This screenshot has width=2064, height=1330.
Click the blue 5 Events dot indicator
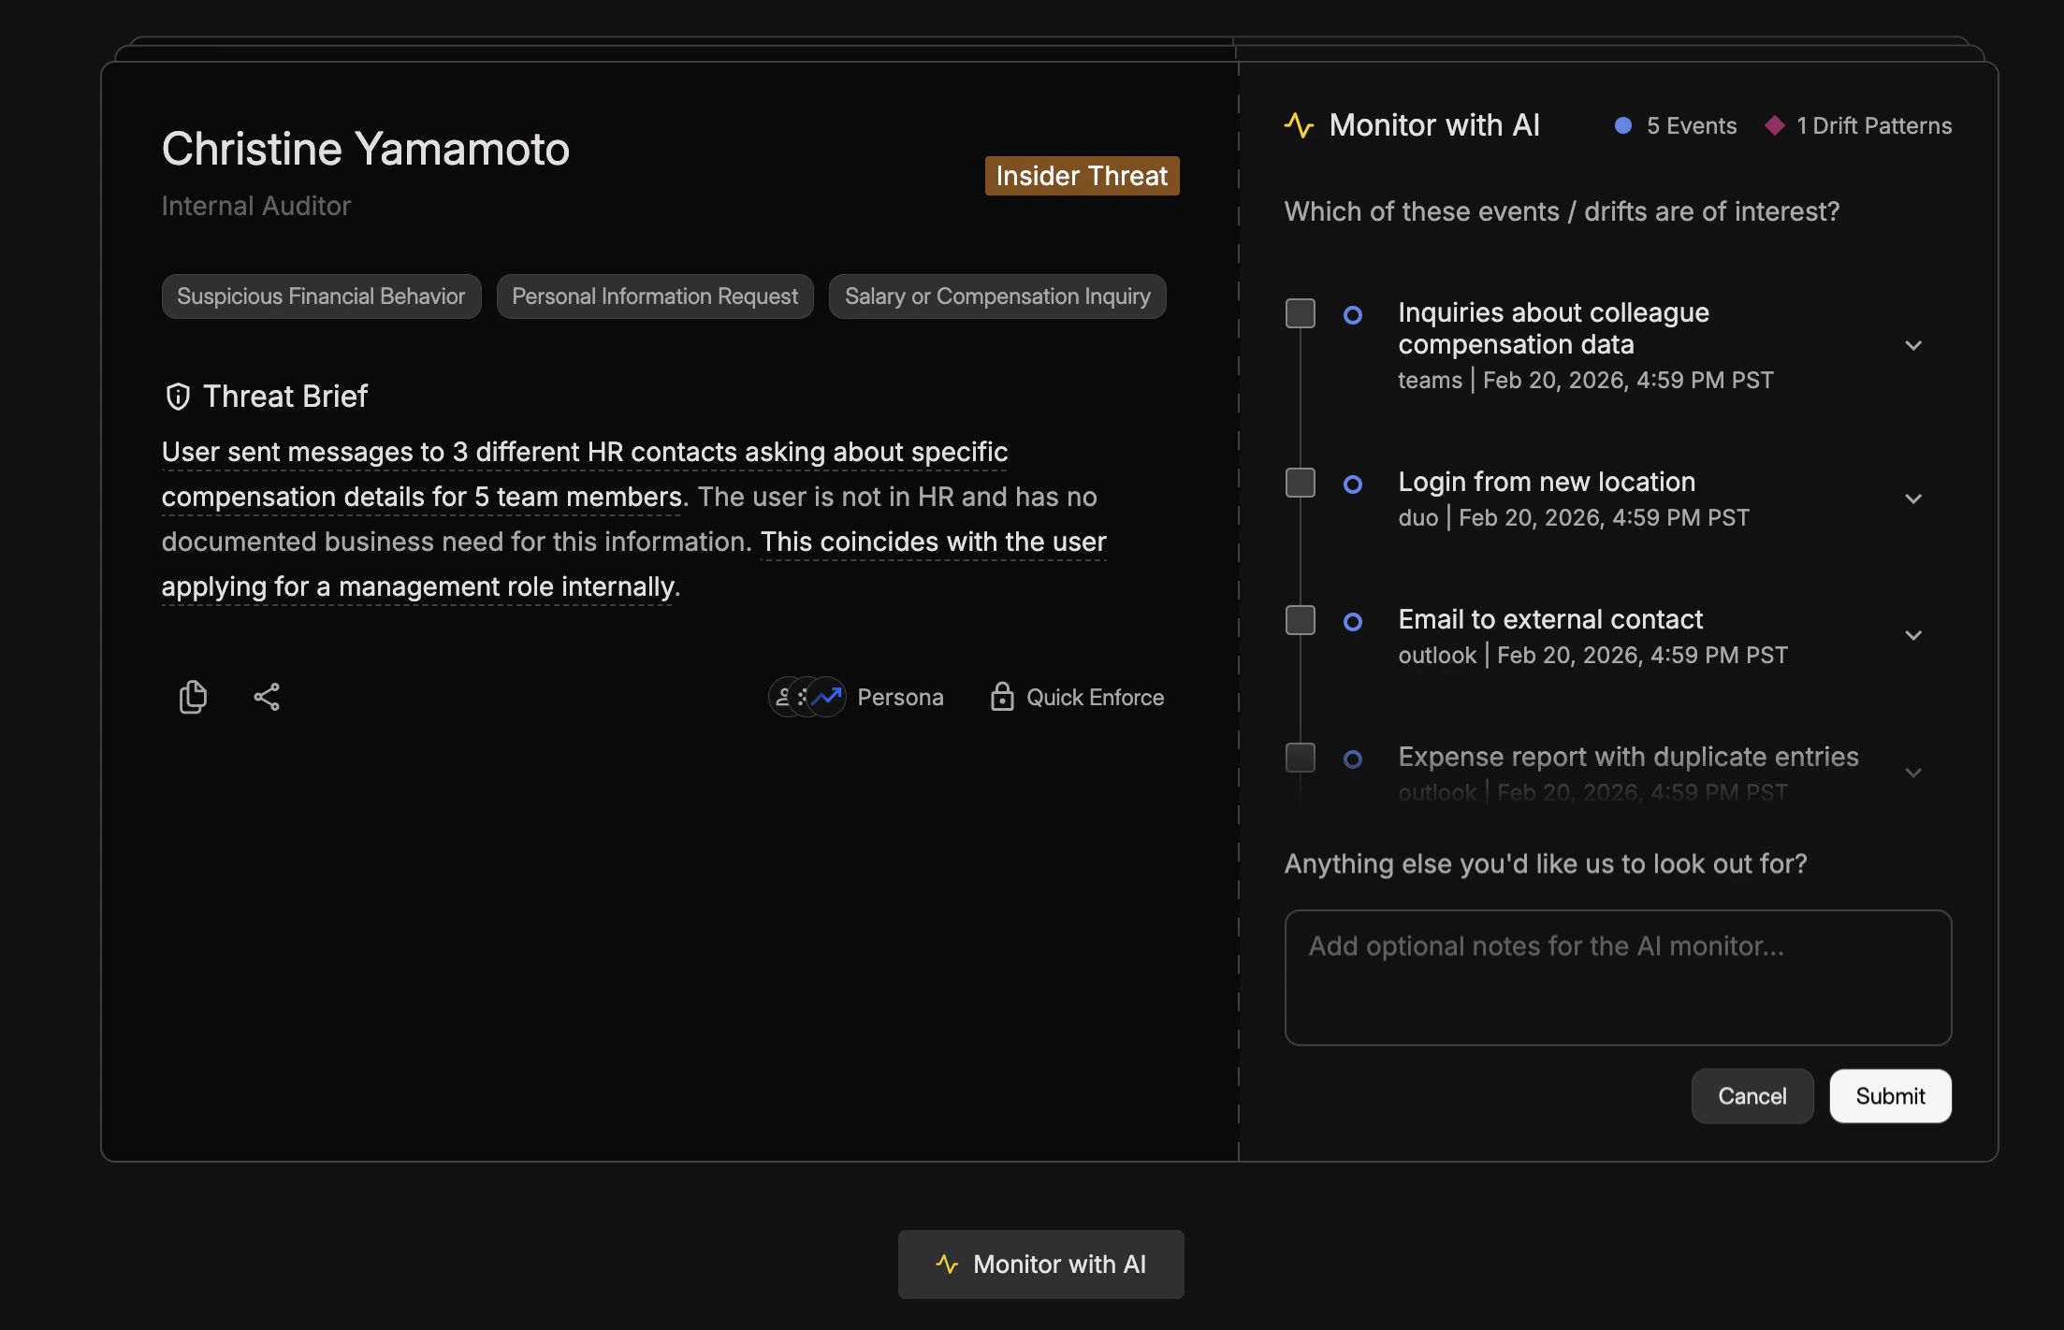(x=1623, y=125)
